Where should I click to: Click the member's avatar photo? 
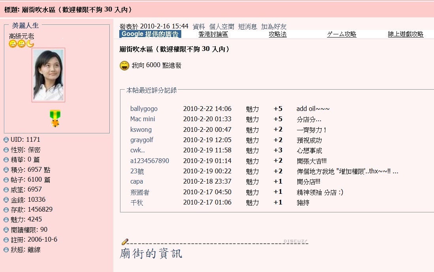click(48, 74)
